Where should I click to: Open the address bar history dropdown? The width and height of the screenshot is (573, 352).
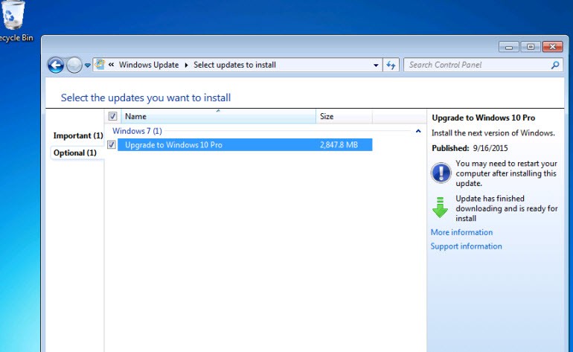376,65
